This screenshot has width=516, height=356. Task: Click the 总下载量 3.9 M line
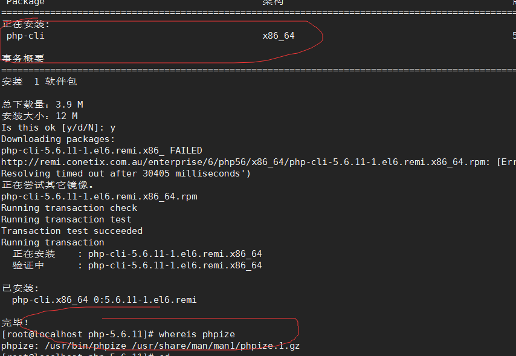pos(42,105)
